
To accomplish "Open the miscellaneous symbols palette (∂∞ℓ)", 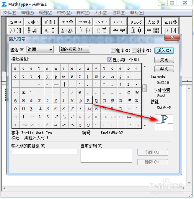I will coord(136,22).
